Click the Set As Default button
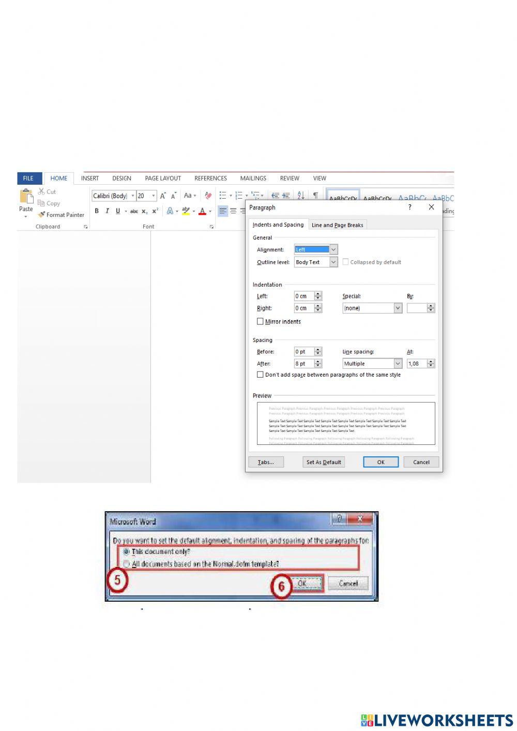Image resolution: width=517 pixels, height=731 pixels. coord(324,462)
